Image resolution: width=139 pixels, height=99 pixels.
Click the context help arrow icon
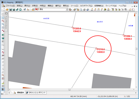tap(25, 10)
